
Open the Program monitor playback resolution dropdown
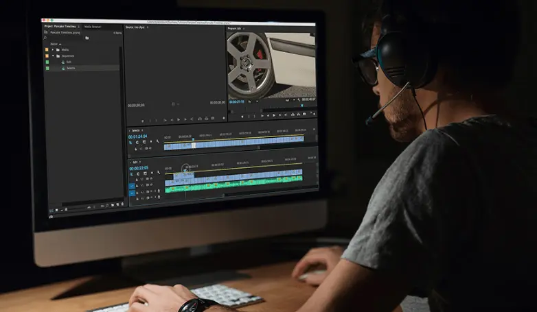click(289, 100)
